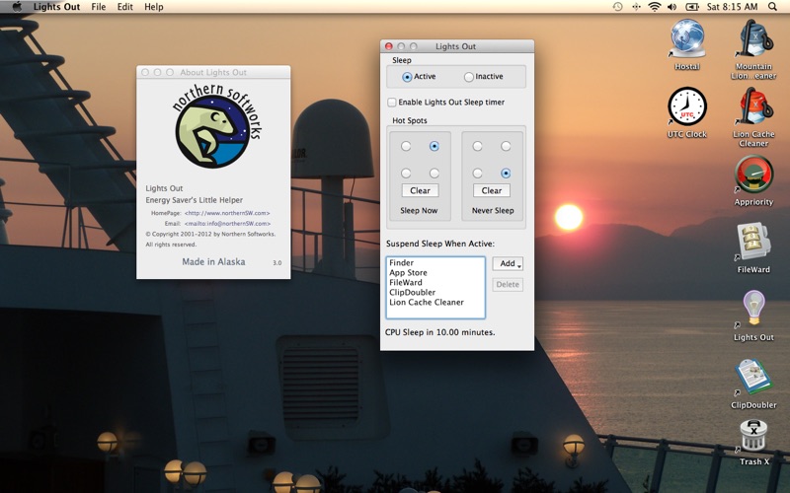Open the Wi-Fi status menu

click(x=654, y=7)
